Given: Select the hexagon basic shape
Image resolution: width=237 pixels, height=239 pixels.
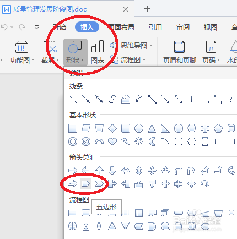Looking at the screenshot, I should [192, 128].
